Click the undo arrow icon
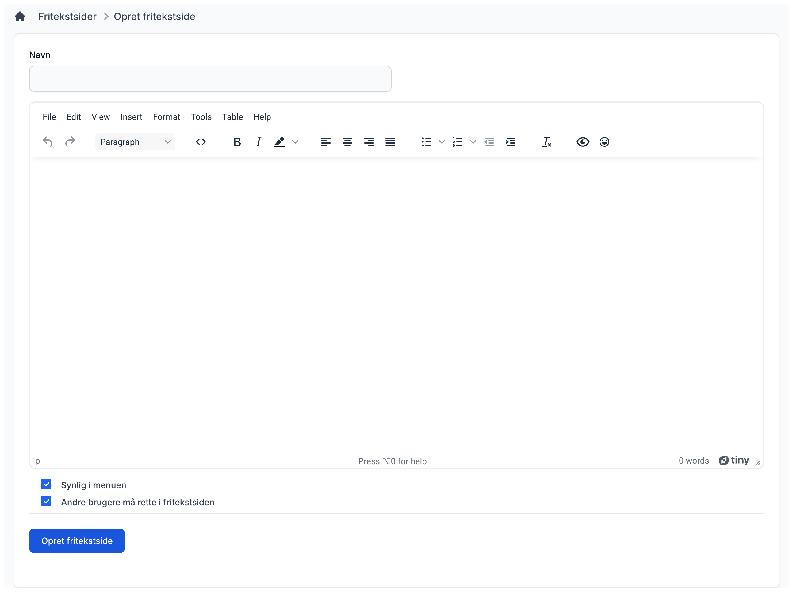 [x=48, y=142]
